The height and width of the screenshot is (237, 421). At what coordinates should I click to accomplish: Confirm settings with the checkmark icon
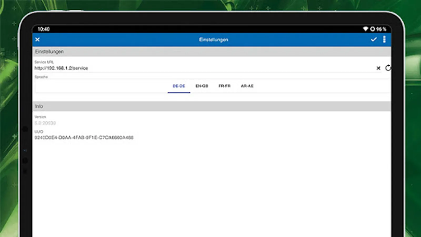[374, 39]
